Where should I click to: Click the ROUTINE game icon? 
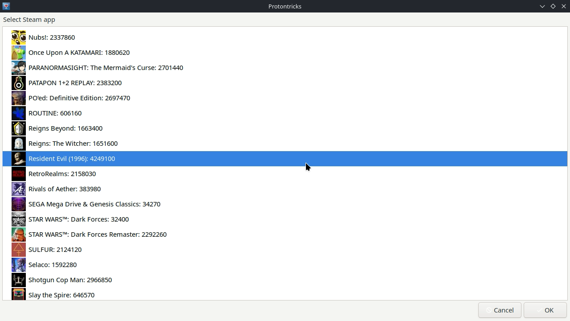point(18,113)
